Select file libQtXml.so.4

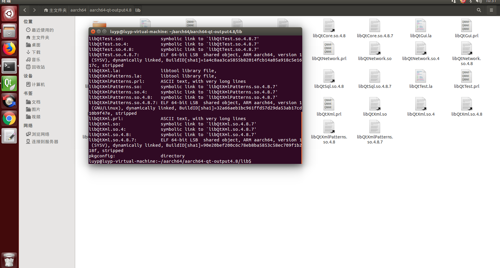(x=421, y=107)
